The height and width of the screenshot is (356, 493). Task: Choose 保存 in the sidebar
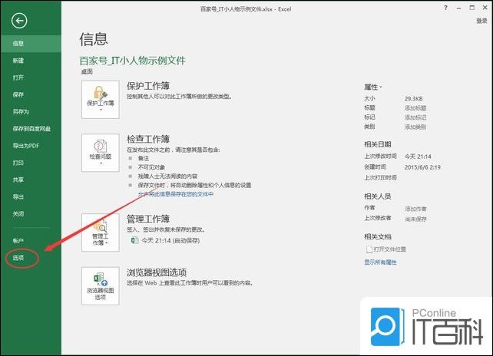pyautogui.click(x=18, y=94)
